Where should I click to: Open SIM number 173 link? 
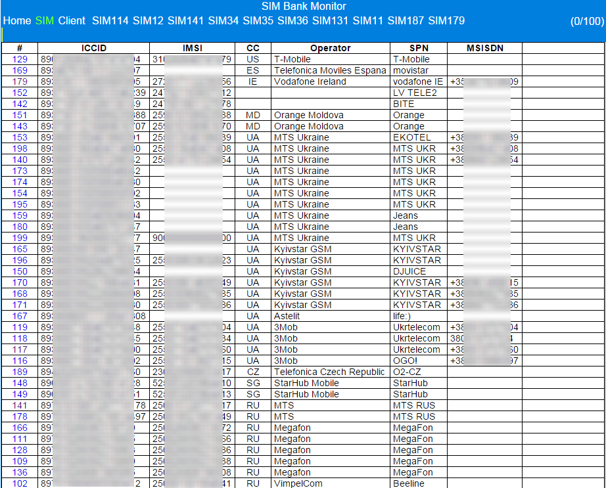(x=20, y=171)
